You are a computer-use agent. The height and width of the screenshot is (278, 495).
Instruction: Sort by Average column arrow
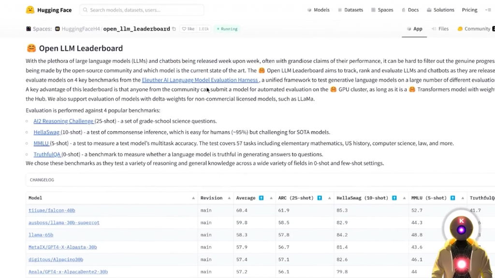coord(272,198)
